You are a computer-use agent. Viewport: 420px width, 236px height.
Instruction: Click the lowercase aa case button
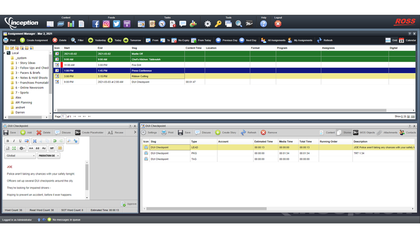coord(38,148)
